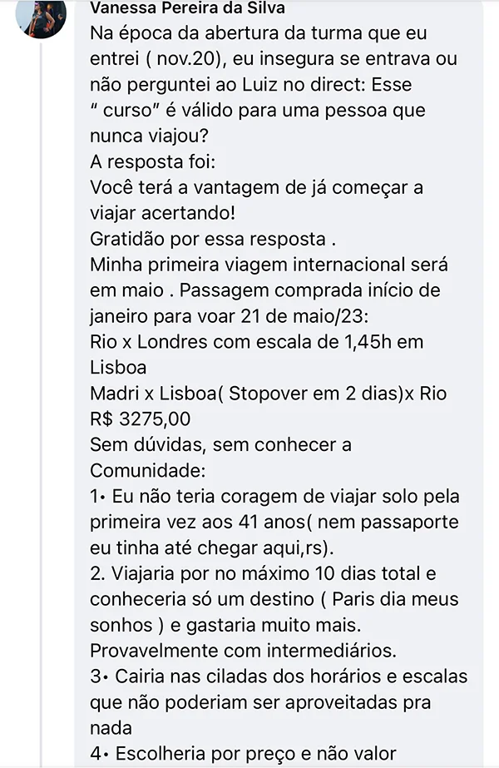Click the price text R$ 3275,00
This screenshot has height=768, width=499.
click(140, 419)
